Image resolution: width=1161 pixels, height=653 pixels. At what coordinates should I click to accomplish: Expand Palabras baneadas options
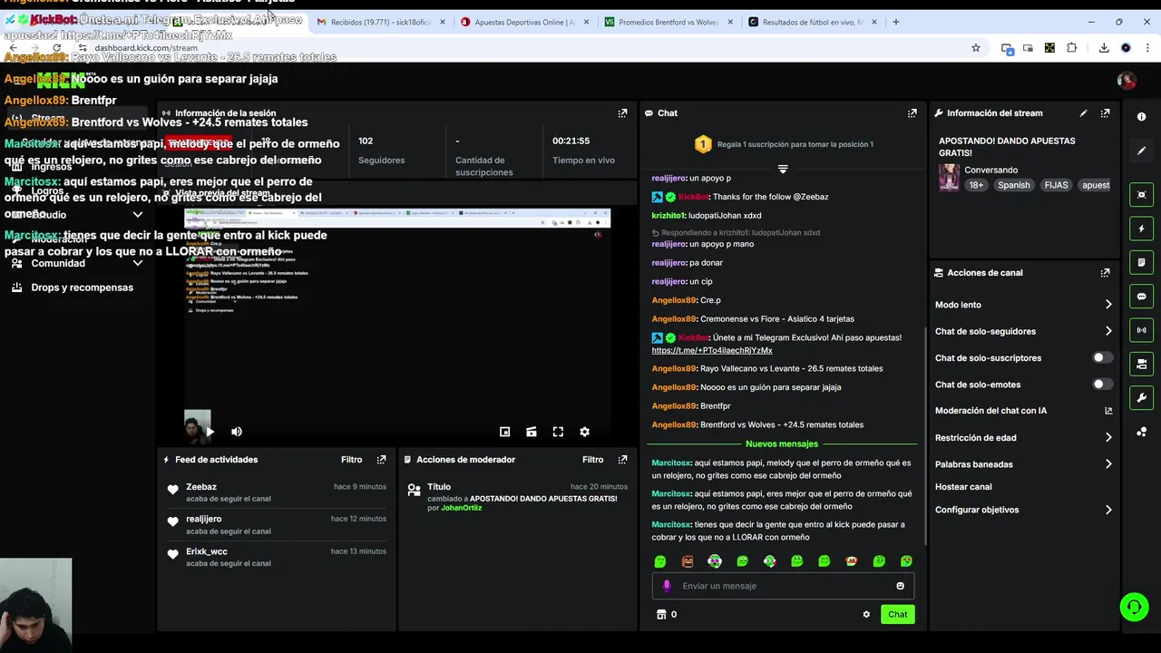point(1108,463)
